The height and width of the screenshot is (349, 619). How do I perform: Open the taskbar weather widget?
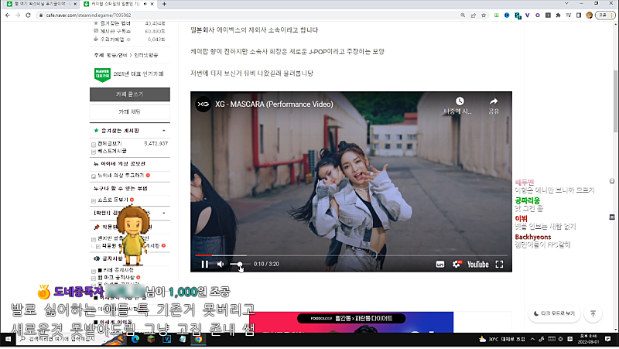pos(502,339)
